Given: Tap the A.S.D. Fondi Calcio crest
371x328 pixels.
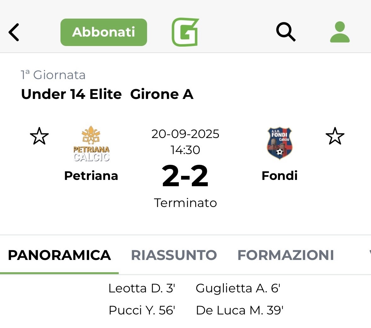Looking at the screenshot, I should [x=280, y=143].
